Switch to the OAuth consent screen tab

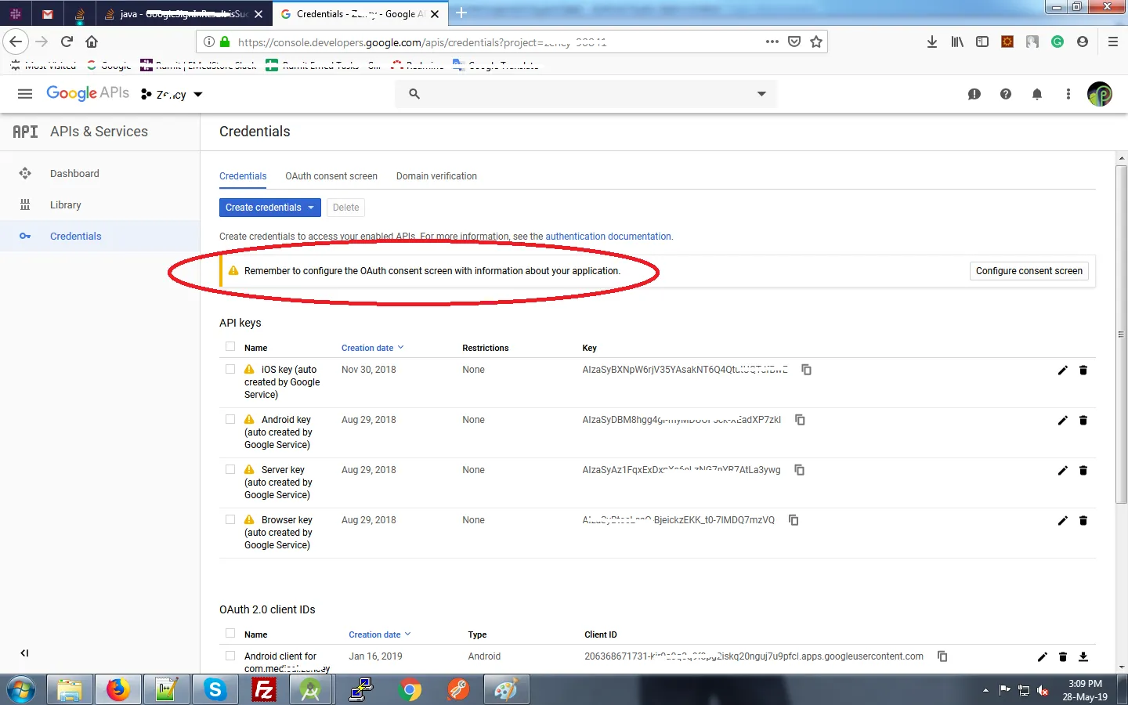tap(331, 176)
